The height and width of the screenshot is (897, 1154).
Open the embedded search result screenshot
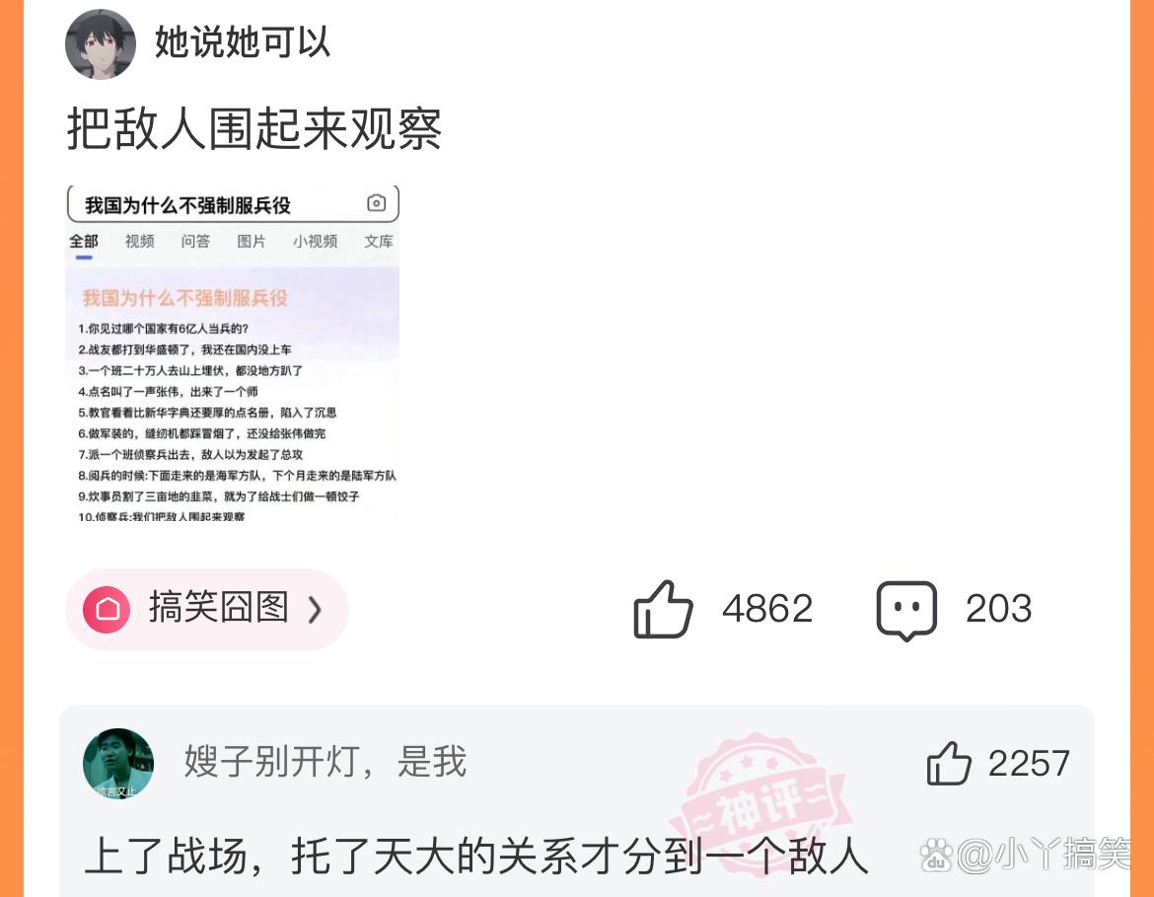[x=233, y=353]
